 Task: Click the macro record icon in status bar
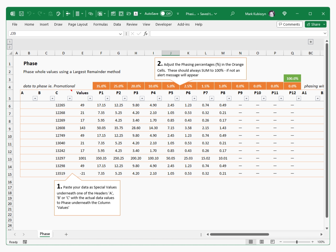pyautogui.click(x=25, y=242)
